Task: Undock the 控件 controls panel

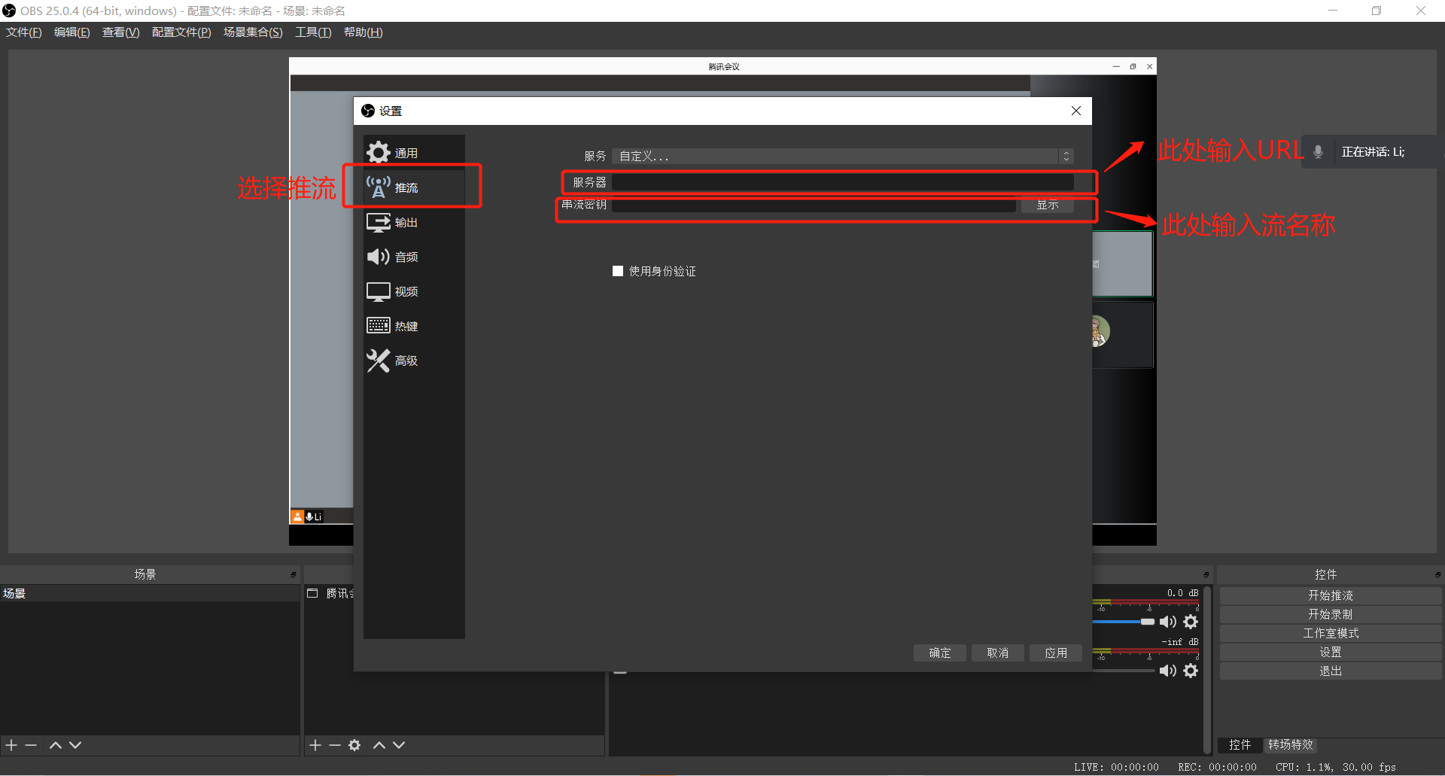Action: [x=1437, y=574]
